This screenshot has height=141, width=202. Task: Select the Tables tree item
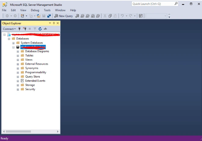point(29,56)
